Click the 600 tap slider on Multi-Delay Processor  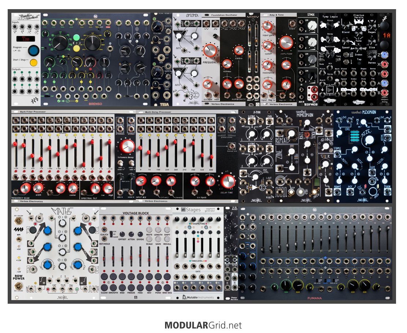pos(212,152)
